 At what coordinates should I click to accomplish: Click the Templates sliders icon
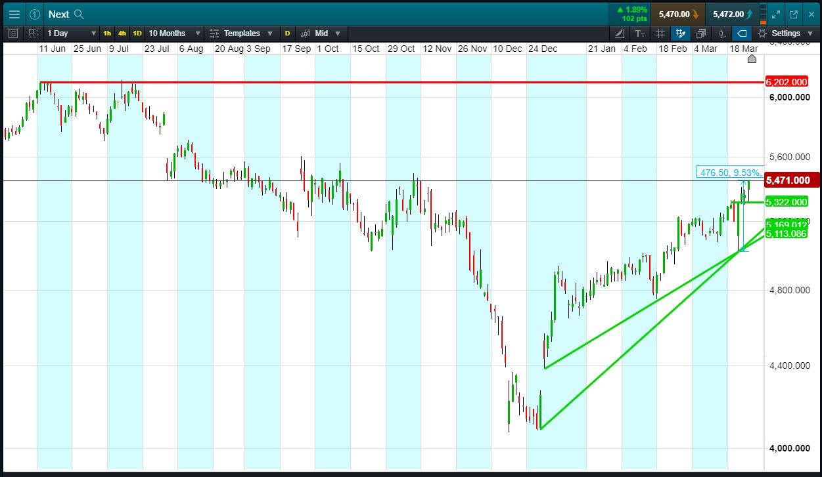pyautogui.click(x=214, y=33)
